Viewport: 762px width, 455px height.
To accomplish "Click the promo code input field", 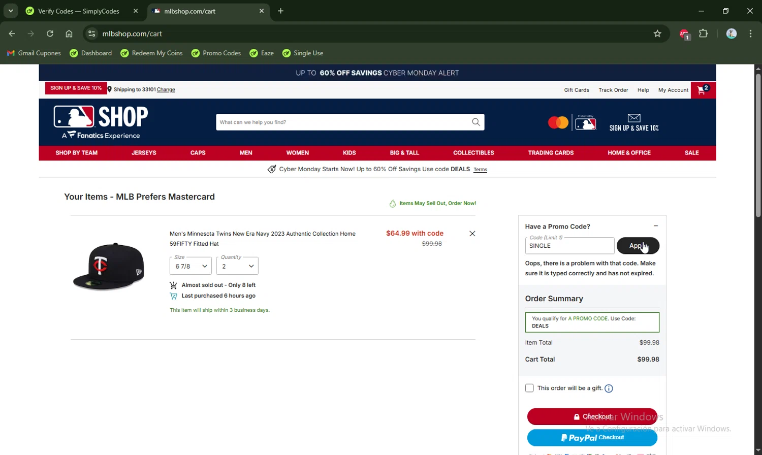I will click(x=569, y=246).
